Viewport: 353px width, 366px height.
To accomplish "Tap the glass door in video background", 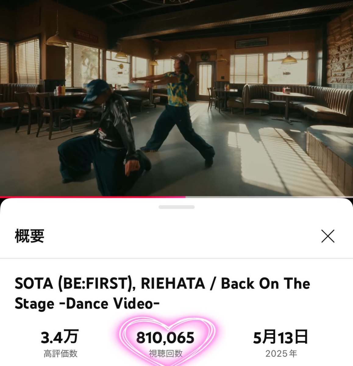I will 204,81.
